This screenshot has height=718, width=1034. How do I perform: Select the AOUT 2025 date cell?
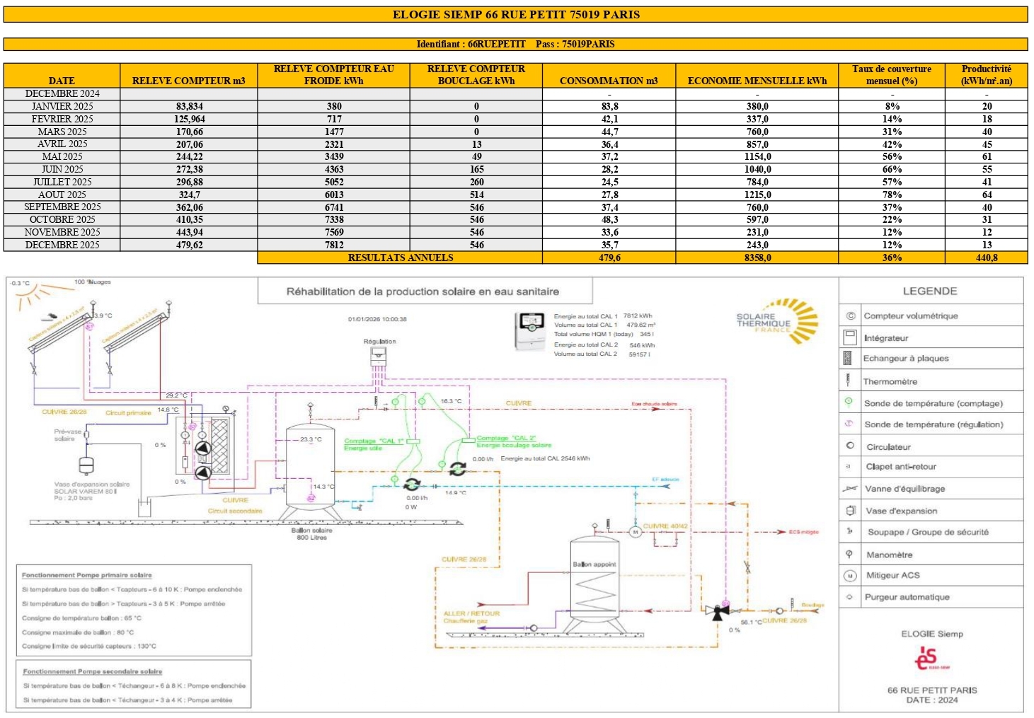pos(62,195)
